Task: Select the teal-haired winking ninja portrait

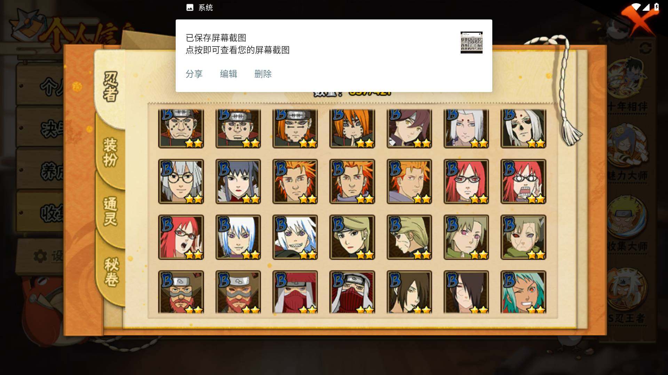Action: (523, 292)
